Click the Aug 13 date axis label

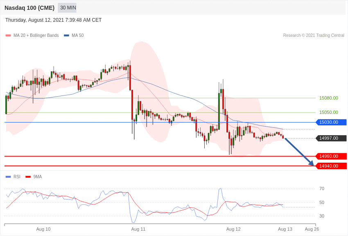click(x=285, y=229)
